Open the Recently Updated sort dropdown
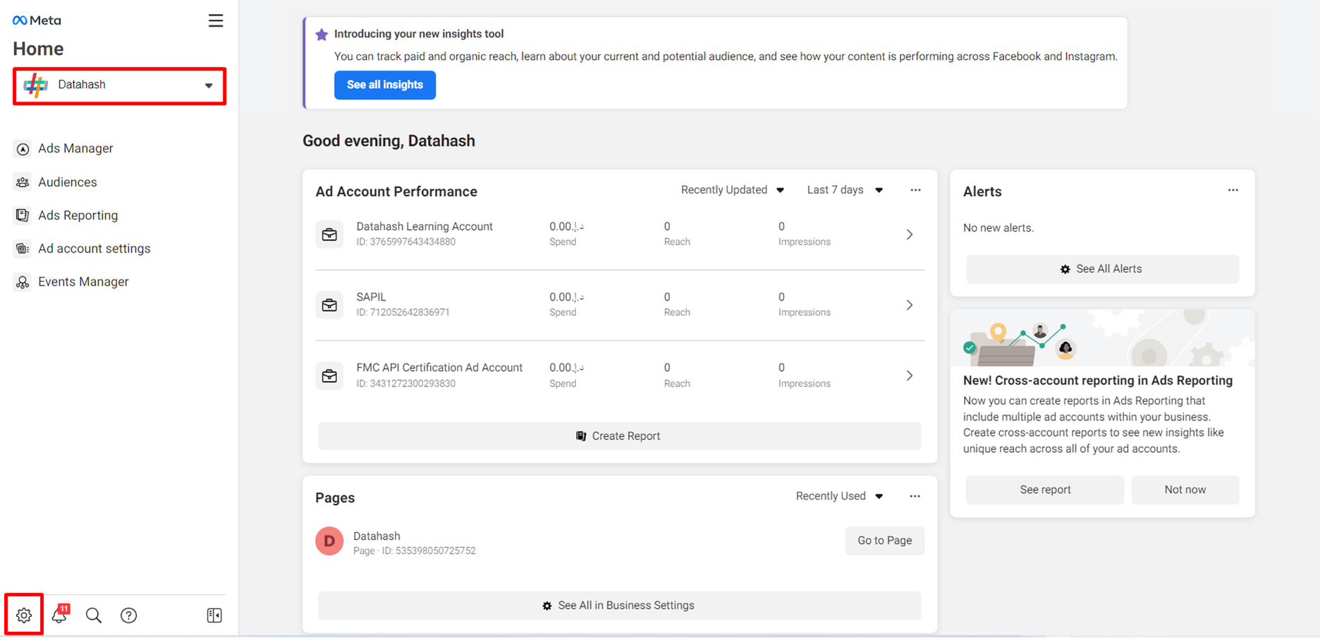Screen dimensions: 1320x641 pos(732,190)
